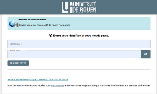Click the SE CONNECTER button
Screen dimensions: 157x94
(18, 63)
